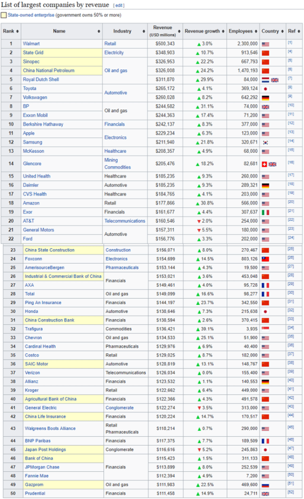Click Netherlands flag in Royal Dutch Shell row
The image size is (304, 499).
click(x=265, y=80)
